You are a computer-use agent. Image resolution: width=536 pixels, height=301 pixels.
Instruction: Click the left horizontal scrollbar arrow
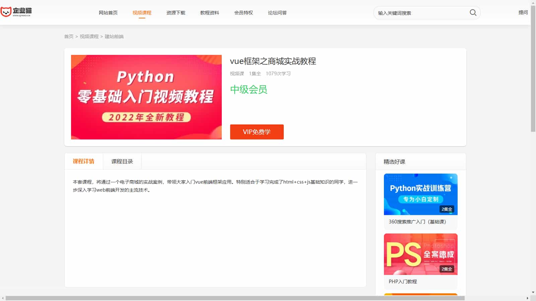pyautogui.click(x=3, y=298)
